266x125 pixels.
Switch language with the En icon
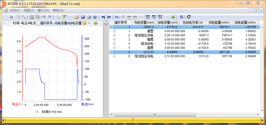pyautogui.click(x=117, y=17)
